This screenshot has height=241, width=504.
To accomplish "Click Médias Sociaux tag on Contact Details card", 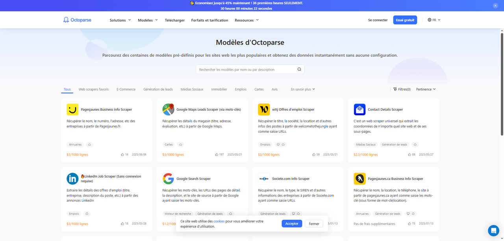I will [366, 145].
